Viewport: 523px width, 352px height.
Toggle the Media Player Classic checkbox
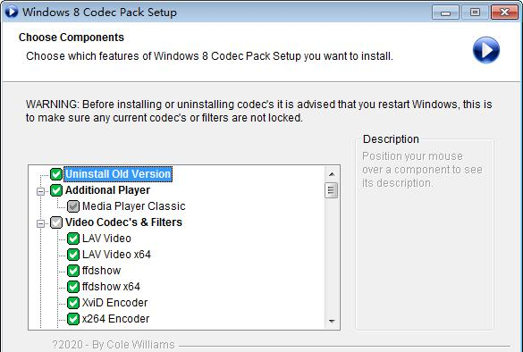tap(73, 206)
